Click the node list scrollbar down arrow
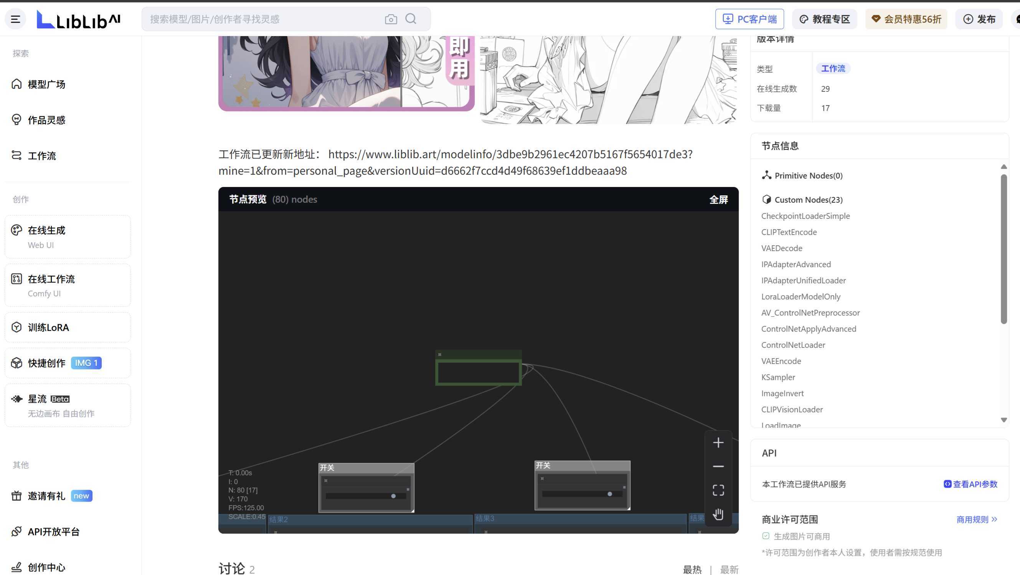1020x575 pixels. (1004, 420)
